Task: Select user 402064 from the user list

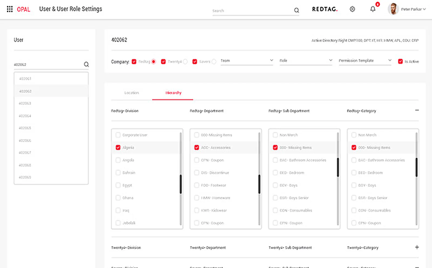Action: 51,116
